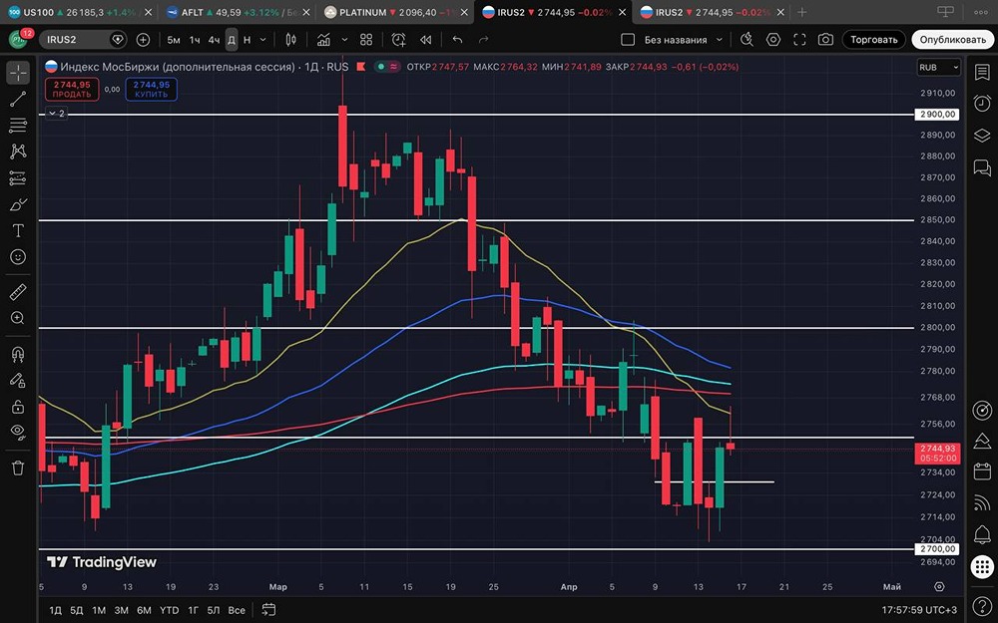Screen dimensions: 998x623
Task: Open the Без названия layout dropdown
Action: [683, 40]
